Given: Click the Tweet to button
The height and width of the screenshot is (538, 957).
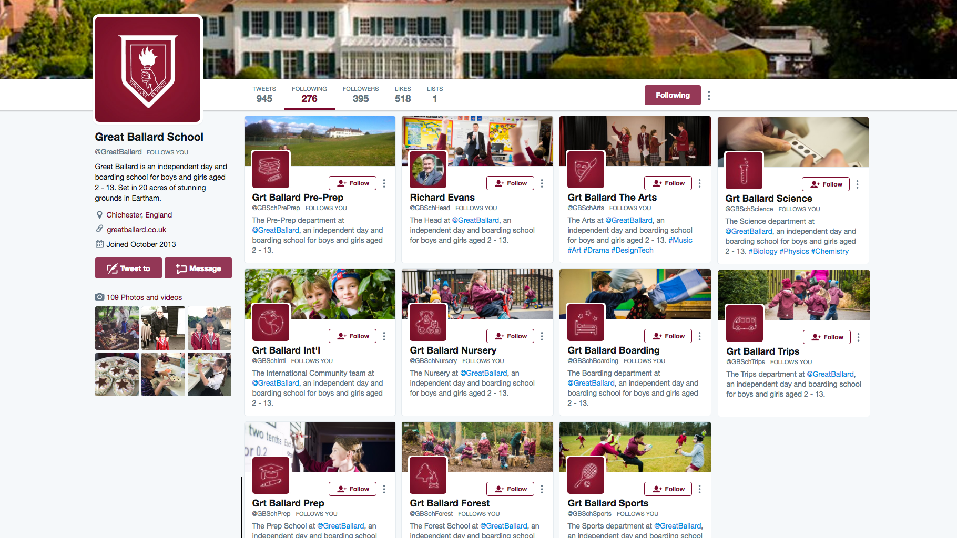Looking at the screenshot, I should coord(128,268).
